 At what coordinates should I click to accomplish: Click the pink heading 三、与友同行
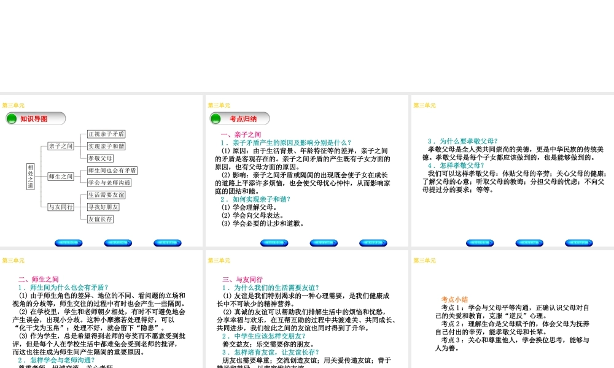[243, 280]
